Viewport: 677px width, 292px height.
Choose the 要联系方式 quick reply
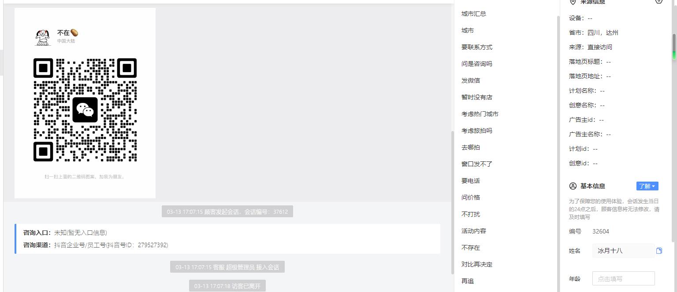[x=477, y=47]
